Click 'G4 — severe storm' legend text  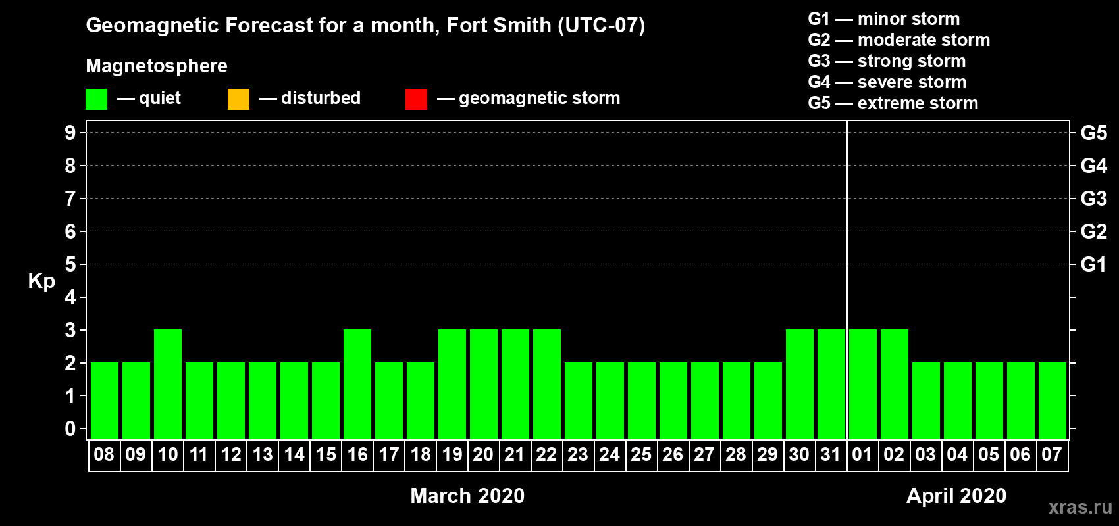(x=887, y=82)
